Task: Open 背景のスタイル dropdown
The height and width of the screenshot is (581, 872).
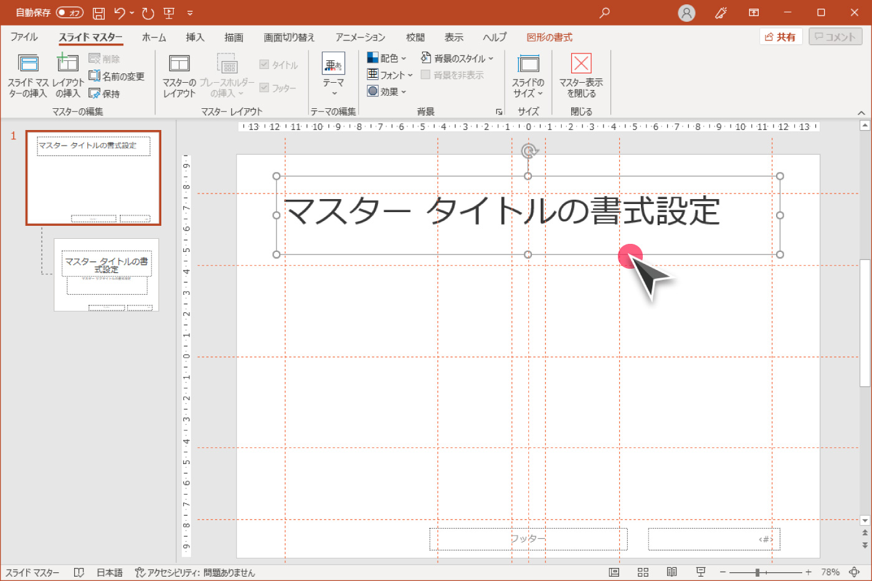Action: click(457, 58)
